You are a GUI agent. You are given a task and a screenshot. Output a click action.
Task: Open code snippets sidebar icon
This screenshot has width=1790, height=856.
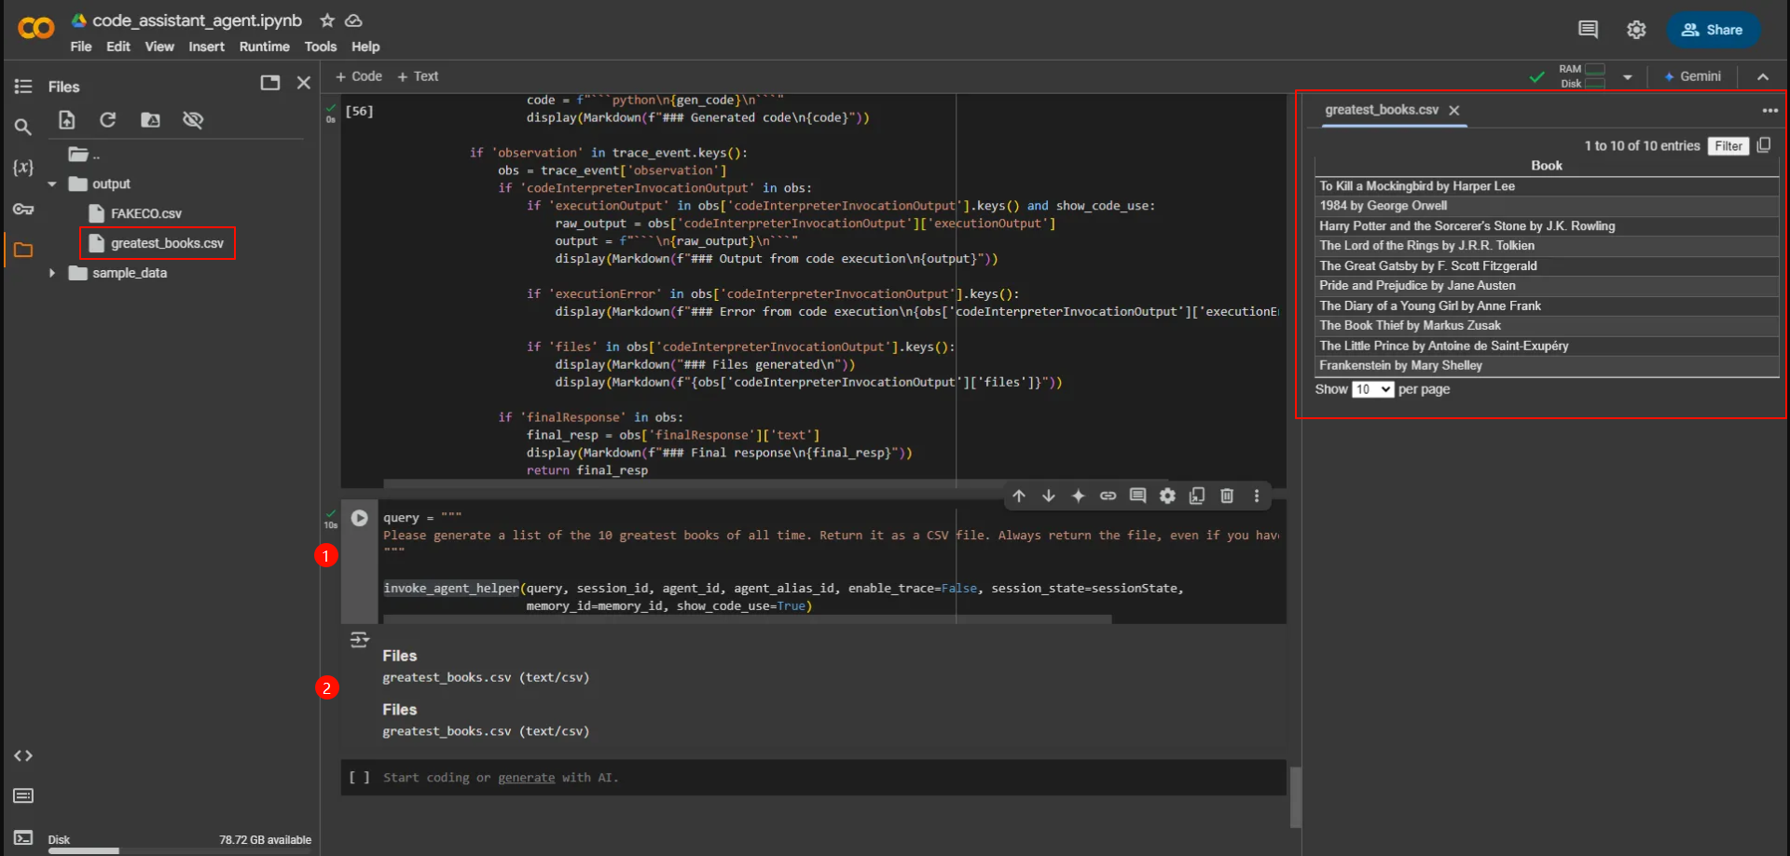click(x=23, y=755)
